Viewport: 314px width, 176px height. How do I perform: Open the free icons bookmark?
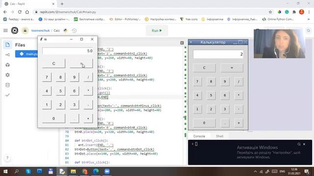(x=189, y=19)
